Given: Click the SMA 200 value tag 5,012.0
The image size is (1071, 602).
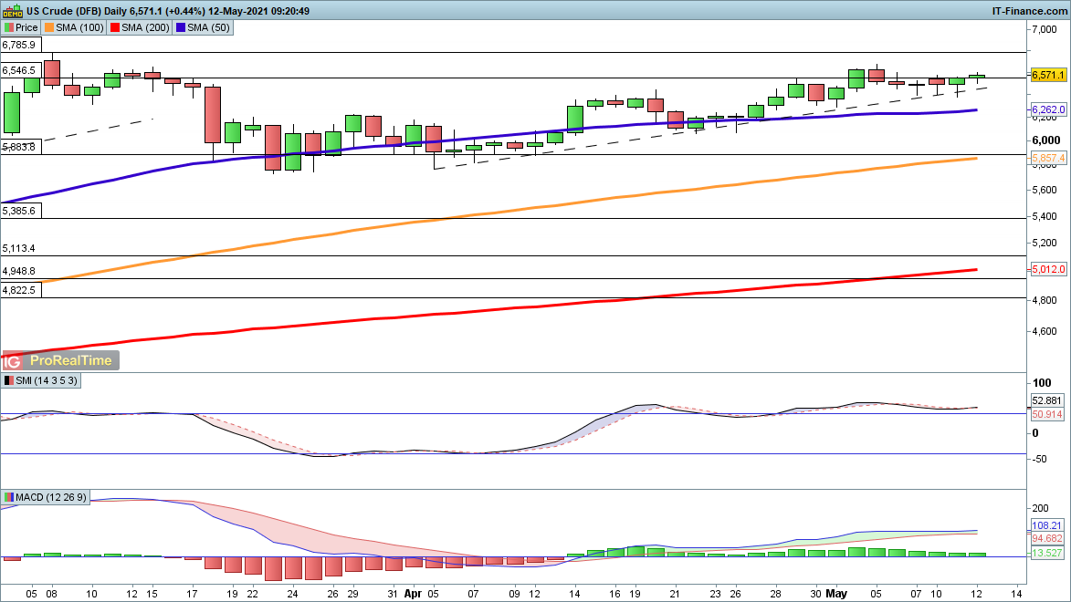Looking at the screenshot, I should [x=1048, y=270].
